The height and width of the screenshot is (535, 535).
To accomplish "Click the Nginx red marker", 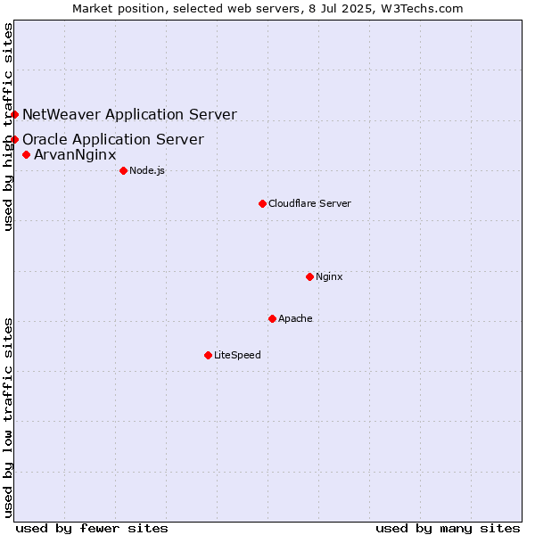I will 309,276.
